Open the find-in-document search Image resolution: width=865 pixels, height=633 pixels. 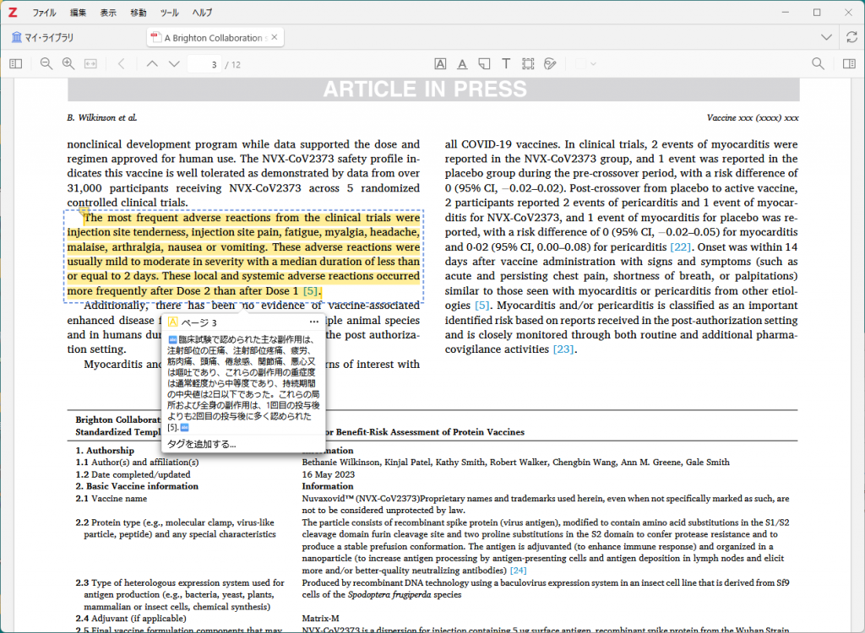point(818,64)
